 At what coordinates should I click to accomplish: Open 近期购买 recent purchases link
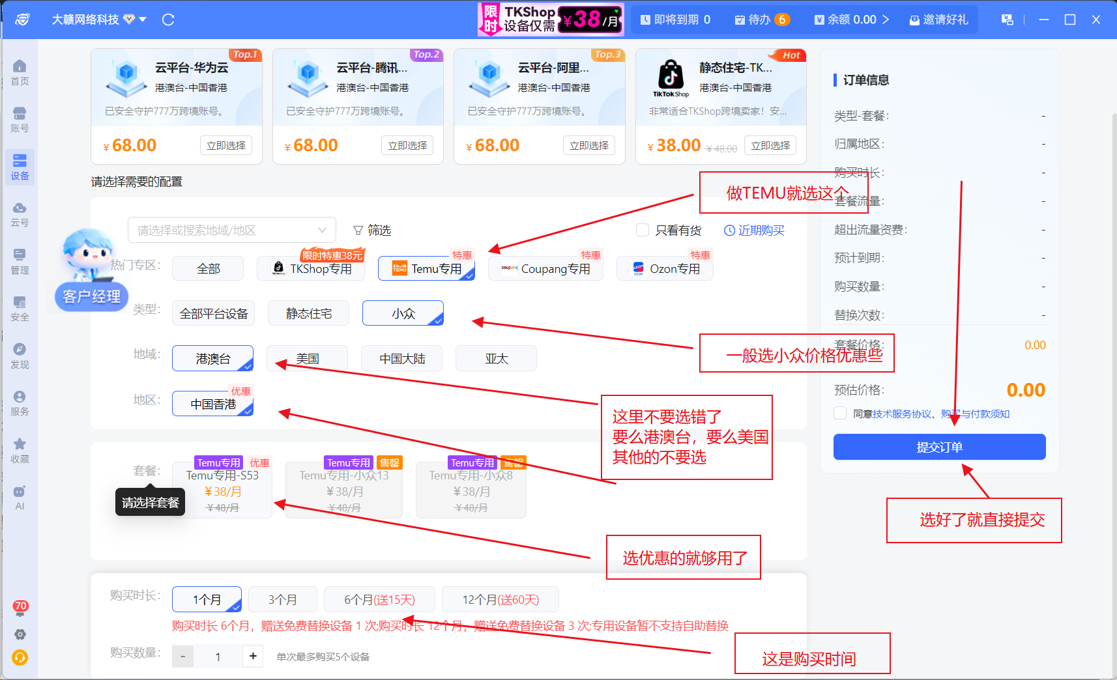[x=754, y=230]
